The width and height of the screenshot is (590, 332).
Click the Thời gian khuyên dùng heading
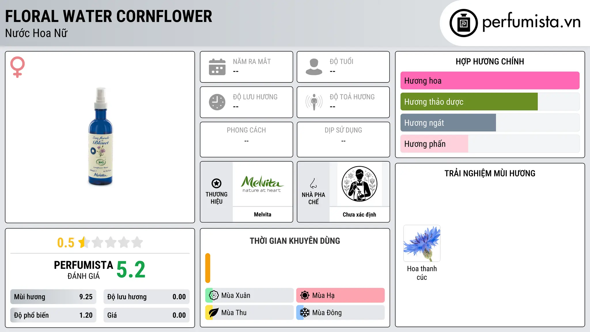pos(295,241)
